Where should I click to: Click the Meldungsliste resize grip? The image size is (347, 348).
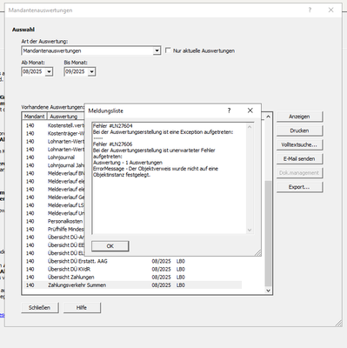[257, 253]
